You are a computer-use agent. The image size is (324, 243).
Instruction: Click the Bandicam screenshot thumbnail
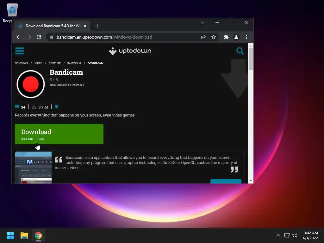(33, 167)
